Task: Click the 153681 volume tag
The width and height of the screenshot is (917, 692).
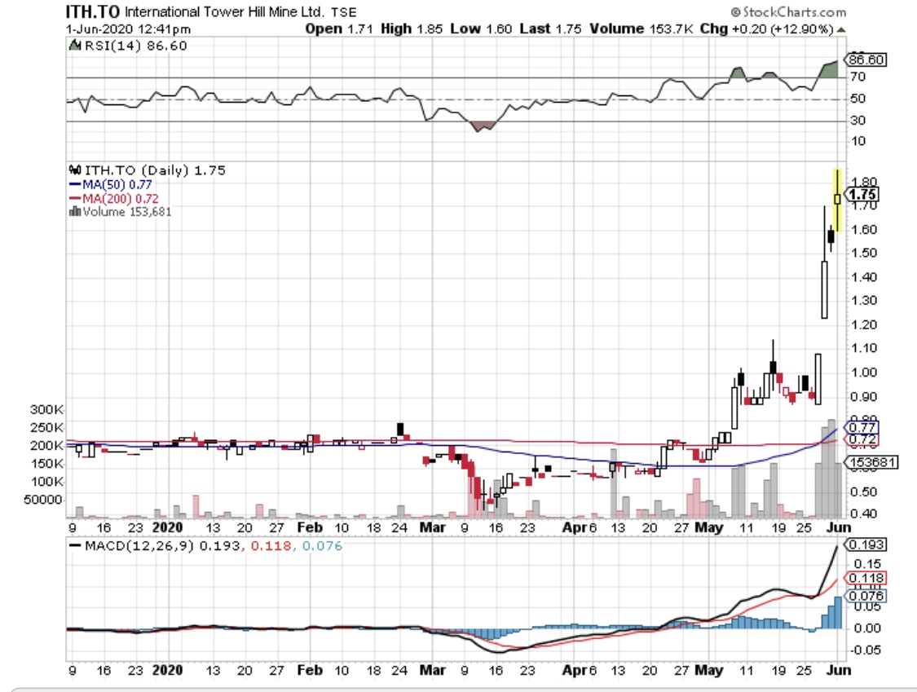Action: [871, 462]
